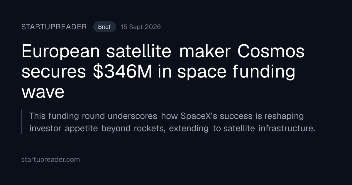Open the startupreader.com link
352x185 pixels.
click(x=50, y=160)
